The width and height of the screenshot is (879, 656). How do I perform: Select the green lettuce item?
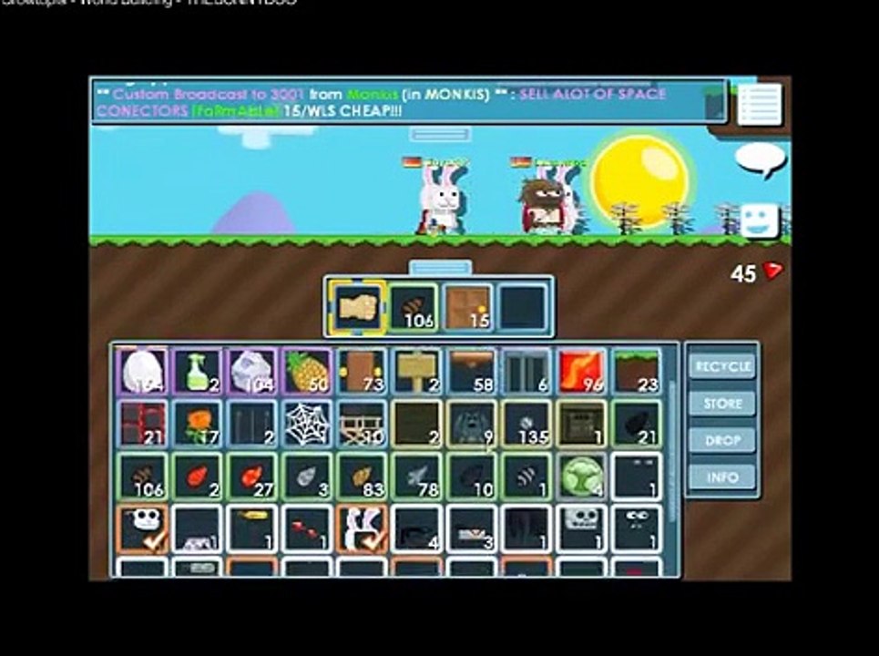[x=581, y=477]
